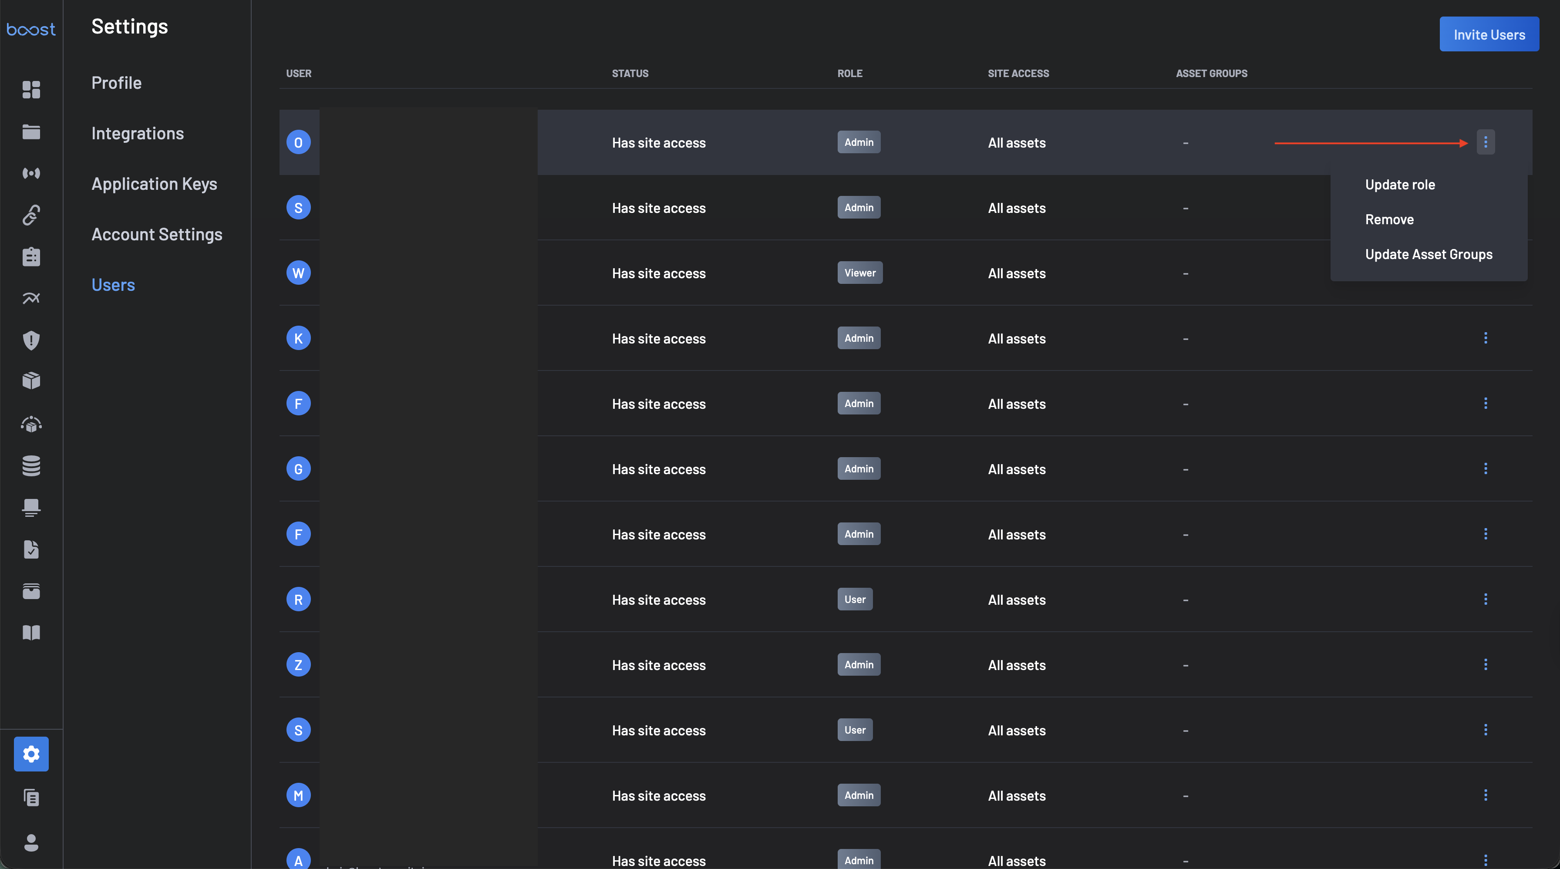The height and width of the screenshot is (869, 1560).
Task: Click the open book icon in sidebar
Action: pyautogui.click(x=31, y=633)
